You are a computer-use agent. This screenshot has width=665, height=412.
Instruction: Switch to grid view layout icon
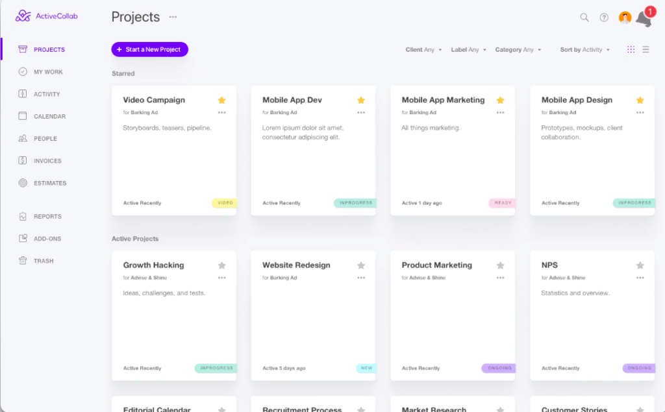[x=631, y=49]
